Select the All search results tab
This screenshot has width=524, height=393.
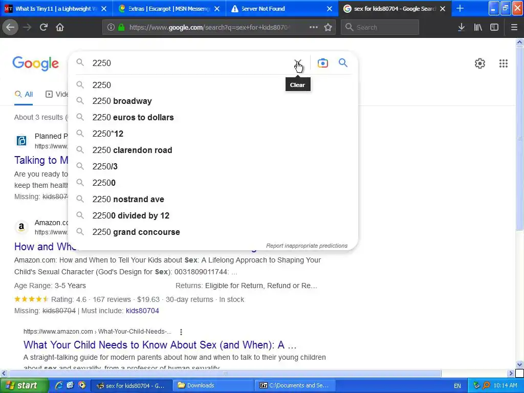click(x=24, y=95)
